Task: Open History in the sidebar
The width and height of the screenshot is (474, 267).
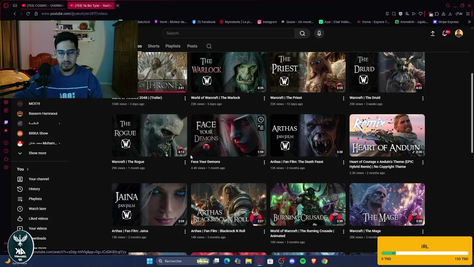Action: click(x=34, y=189)
